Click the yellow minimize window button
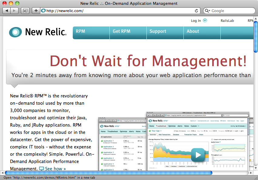 11,3
